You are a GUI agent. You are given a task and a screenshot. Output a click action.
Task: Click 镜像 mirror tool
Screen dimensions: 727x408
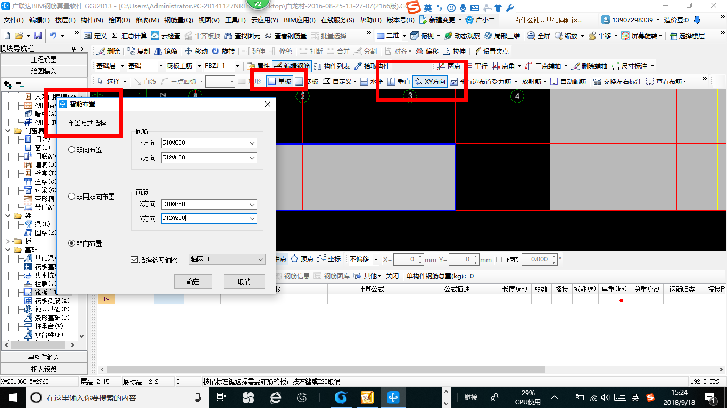click(166, 51)
